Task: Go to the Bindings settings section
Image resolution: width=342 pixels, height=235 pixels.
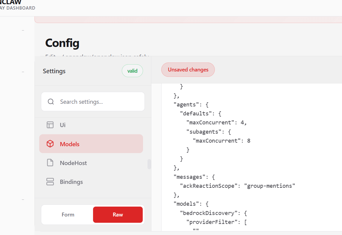Action: pyautogui.click(x=71, y=182)
